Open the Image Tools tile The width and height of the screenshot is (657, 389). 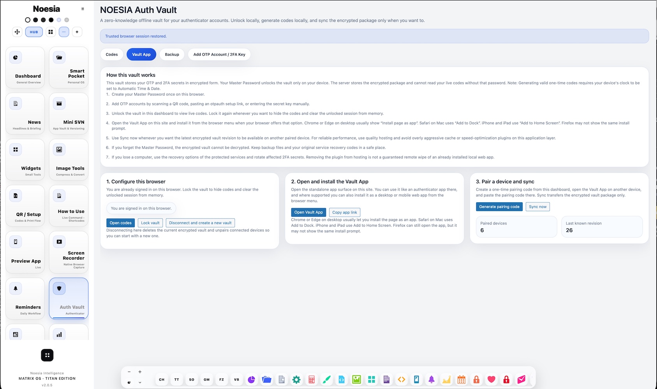coord(69,160)
